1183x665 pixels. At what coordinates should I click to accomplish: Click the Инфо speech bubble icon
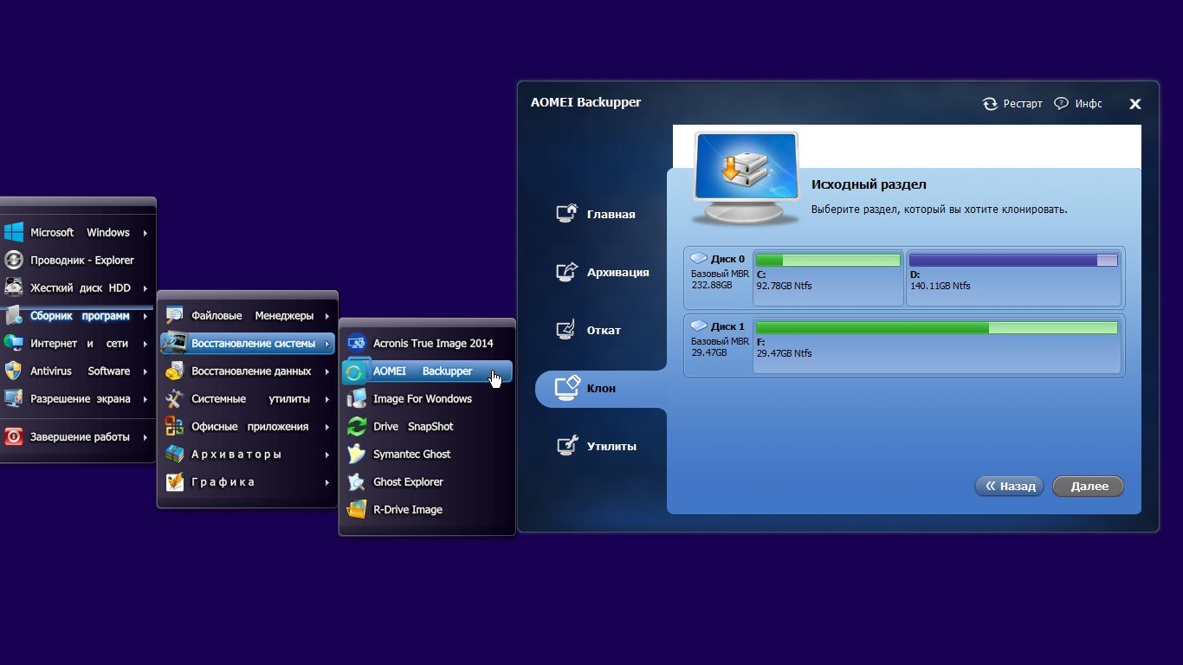1061,103
